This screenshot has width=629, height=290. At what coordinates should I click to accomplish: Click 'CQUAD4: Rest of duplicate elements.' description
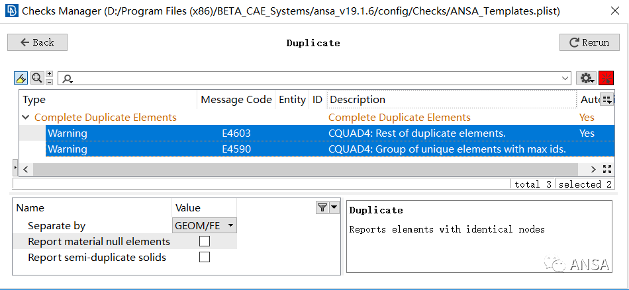[416, 133]
